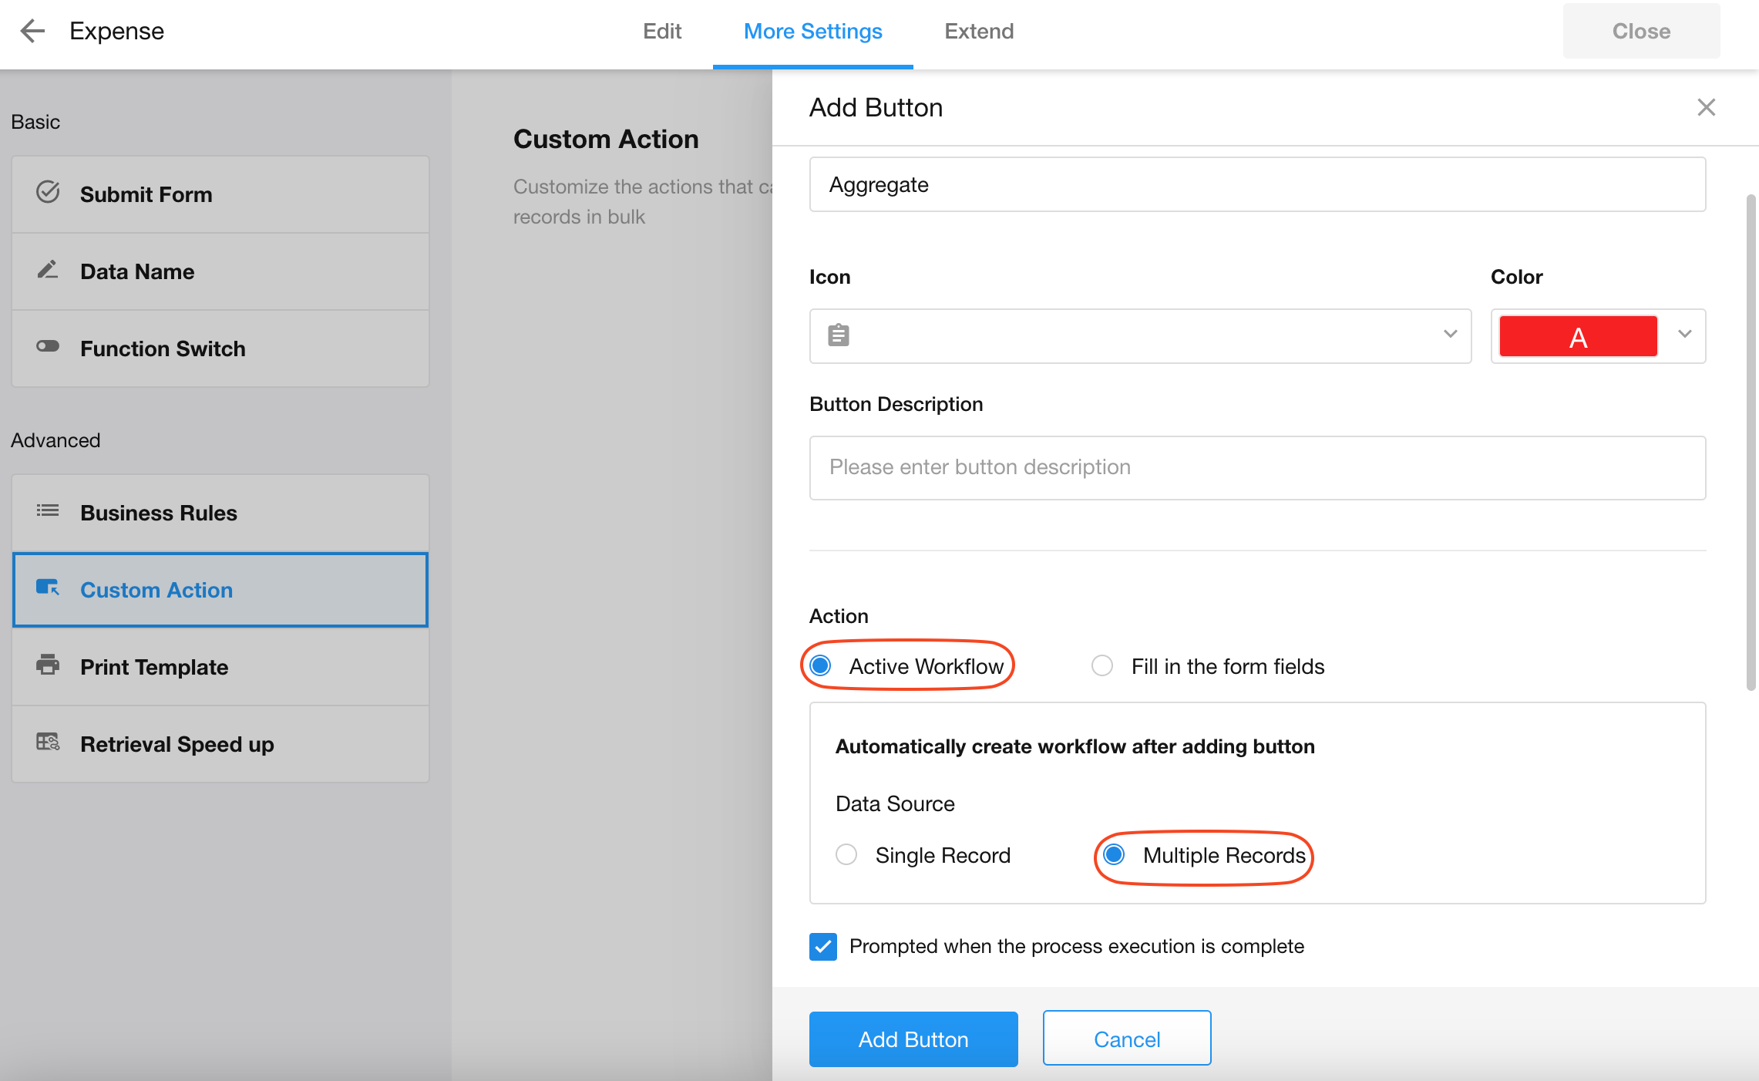Close the Add Button panel with X
The image size is (1759, 1081).
1706,107
